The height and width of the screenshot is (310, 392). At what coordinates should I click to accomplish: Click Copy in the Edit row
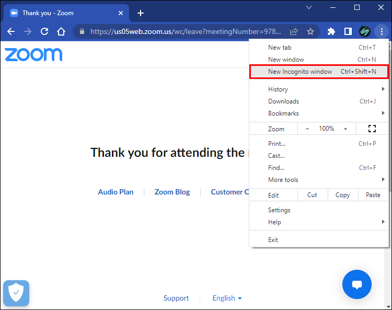(x=342, y=195)
